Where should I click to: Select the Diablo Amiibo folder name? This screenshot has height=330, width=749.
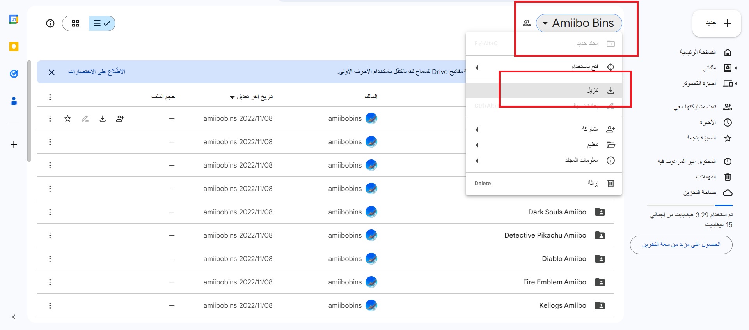coord(564,259)
